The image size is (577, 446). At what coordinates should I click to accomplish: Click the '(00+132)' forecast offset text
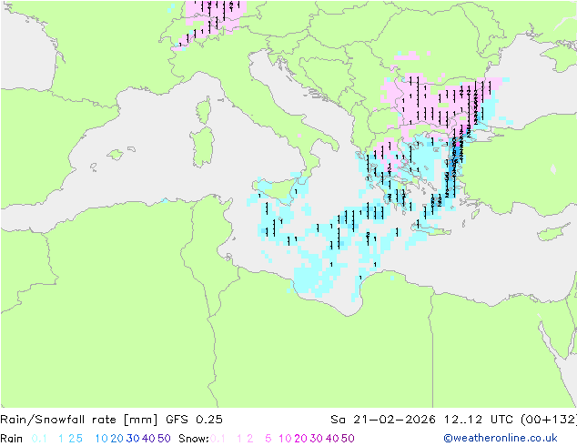pos(549,420)
